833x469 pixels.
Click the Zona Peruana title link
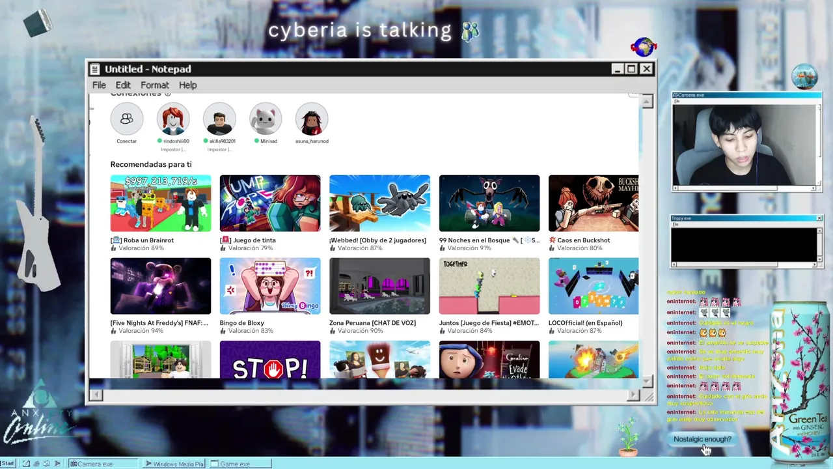coord(372,323)
